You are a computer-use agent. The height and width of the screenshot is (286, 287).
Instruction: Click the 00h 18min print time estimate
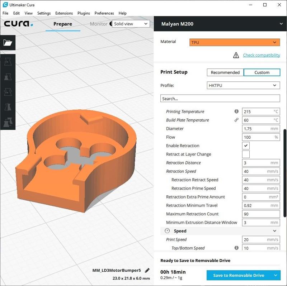point(173,272)
